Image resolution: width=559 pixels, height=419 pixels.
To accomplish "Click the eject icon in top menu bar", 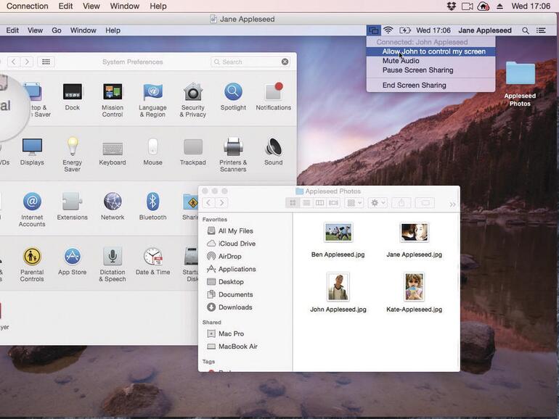I will pyautogui.click(x=499, y=6).
